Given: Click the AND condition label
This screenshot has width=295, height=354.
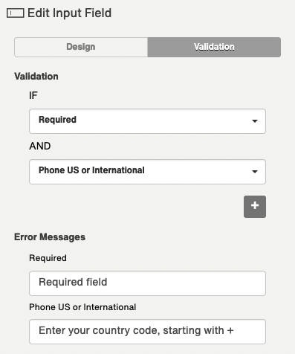Looking at the screenshot, I should [x=40, y=146].
